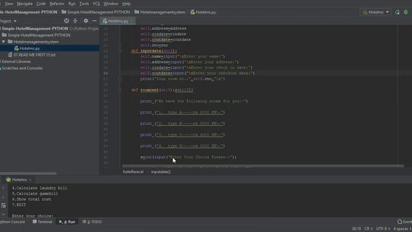The image size is (412, 232).
Task: Click the 'We have the following rooms' print line
Action: [194, 101]
